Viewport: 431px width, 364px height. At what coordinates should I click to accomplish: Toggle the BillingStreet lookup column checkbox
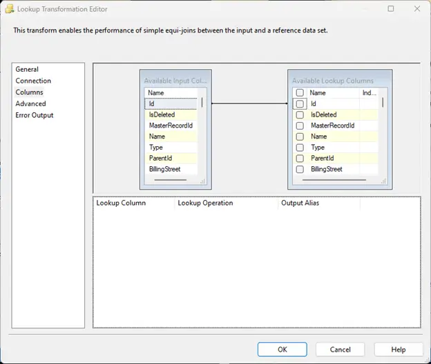300,170
